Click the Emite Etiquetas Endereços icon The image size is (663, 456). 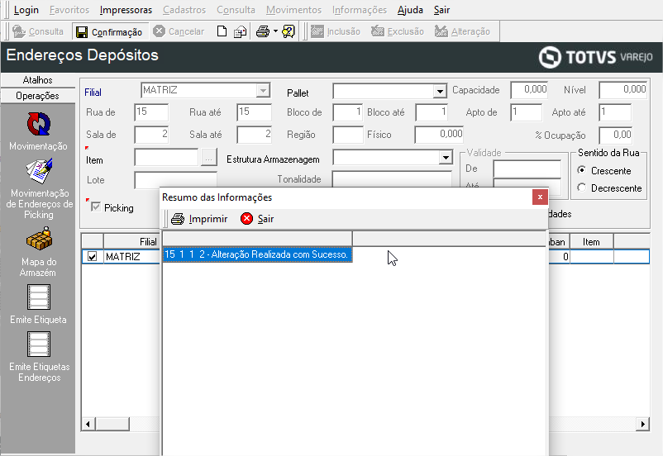(39, 344)
